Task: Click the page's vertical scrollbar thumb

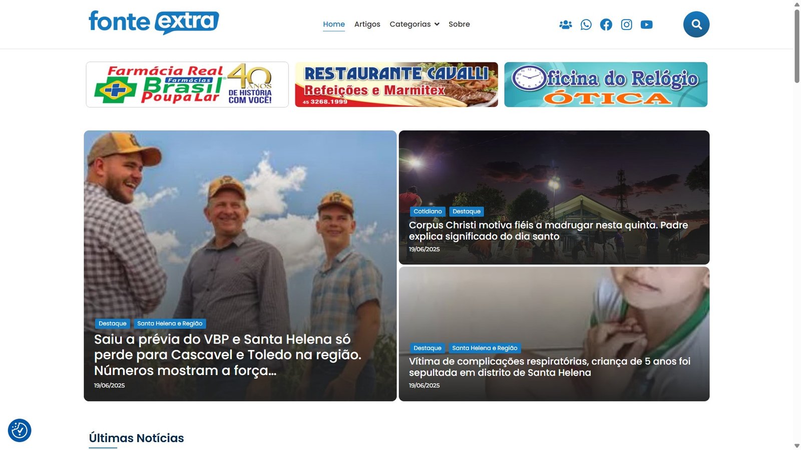Action: click(797, 46)
